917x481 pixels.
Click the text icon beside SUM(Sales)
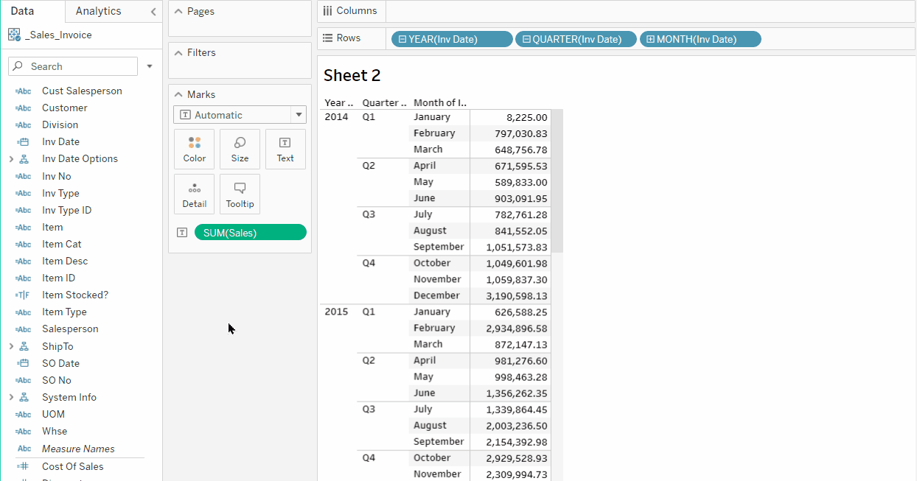(x=182, y=233)
